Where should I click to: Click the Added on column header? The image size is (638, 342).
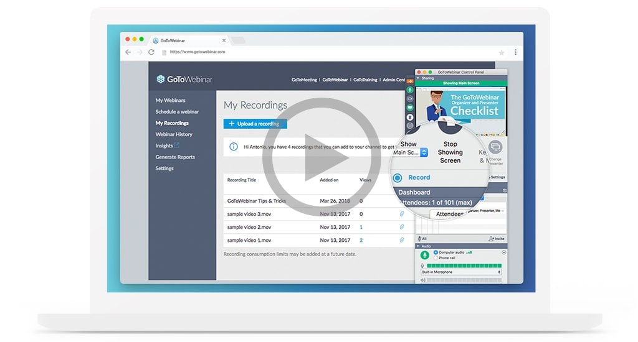329,180
